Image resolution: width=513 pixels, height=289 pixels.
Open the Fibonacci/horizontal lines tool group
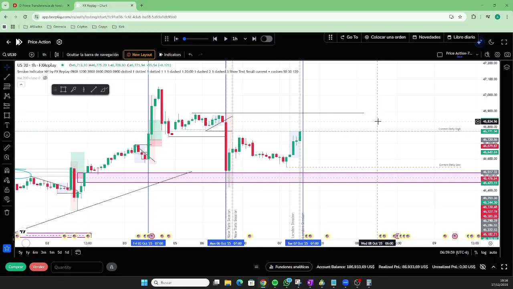pyautogui.click(x=7, y=86)
